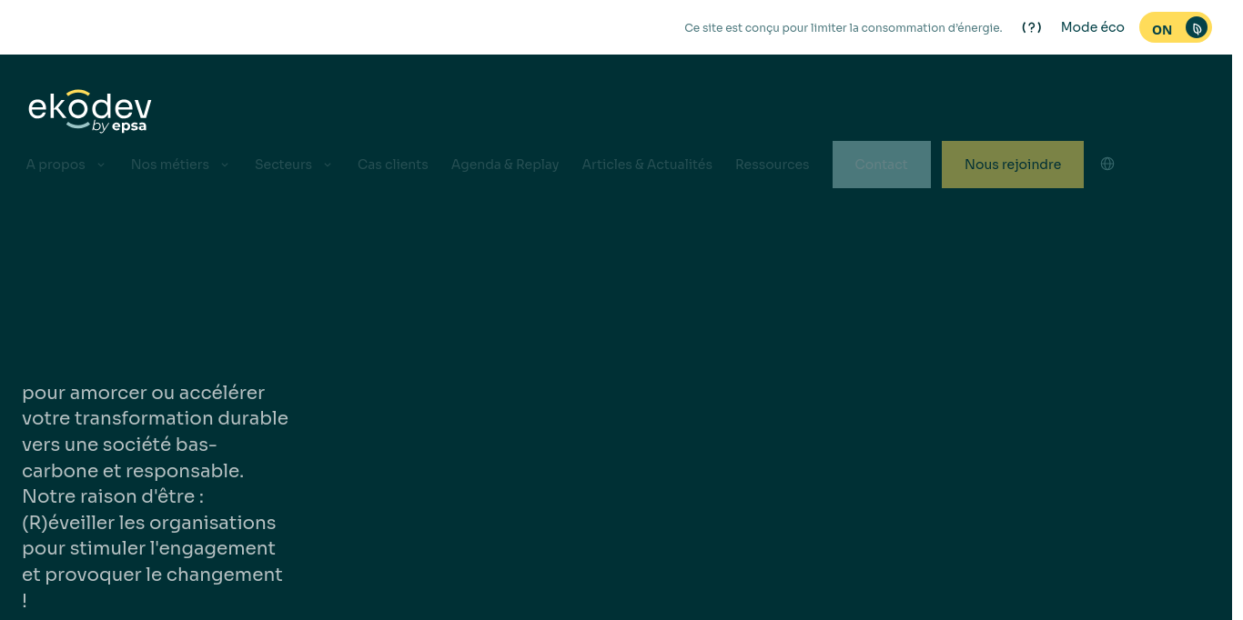The height and width of the screenshot is (620, 1243).
Task: Click the ekodev by epsa logo
Action: [x=90, y=111]
